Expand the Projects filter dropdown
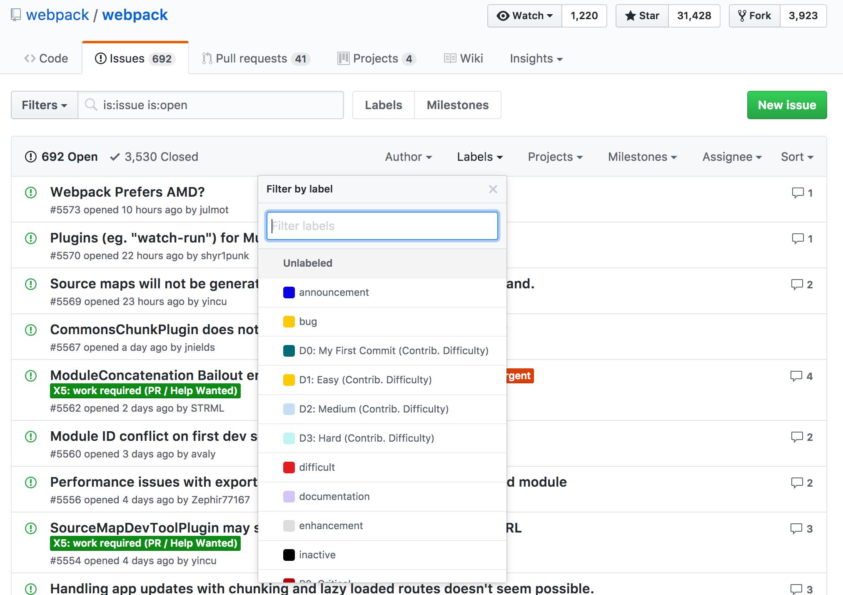Image resolution: width=843 pixels, height=595 pixels. pos(555,157)
